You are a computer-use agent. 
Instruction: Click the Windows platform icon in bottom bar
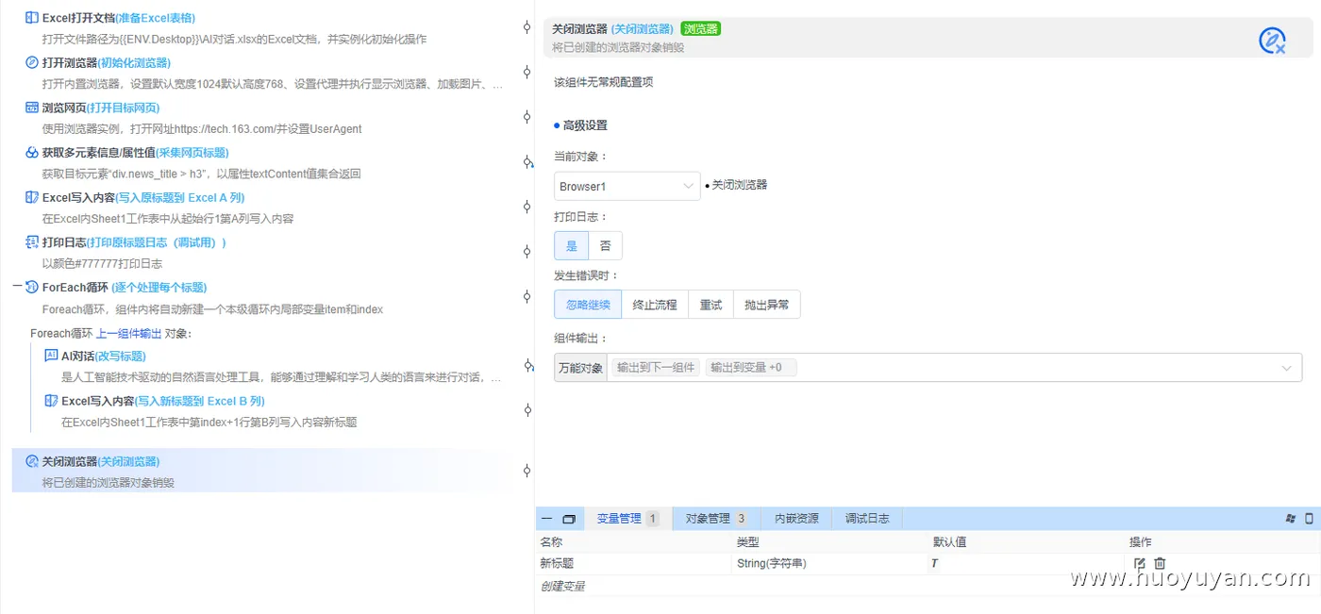(x=1291, y=519)
